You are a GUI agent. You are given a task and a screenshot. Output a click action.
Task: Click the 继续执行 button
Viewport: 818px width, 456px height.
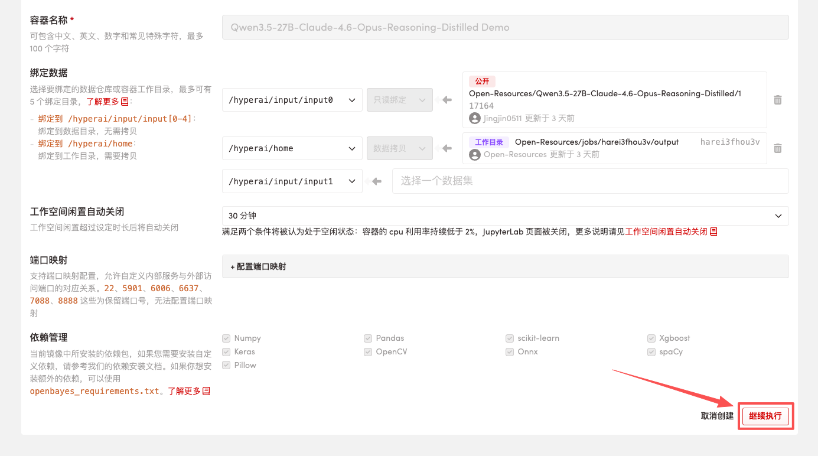tap(765, 416)
